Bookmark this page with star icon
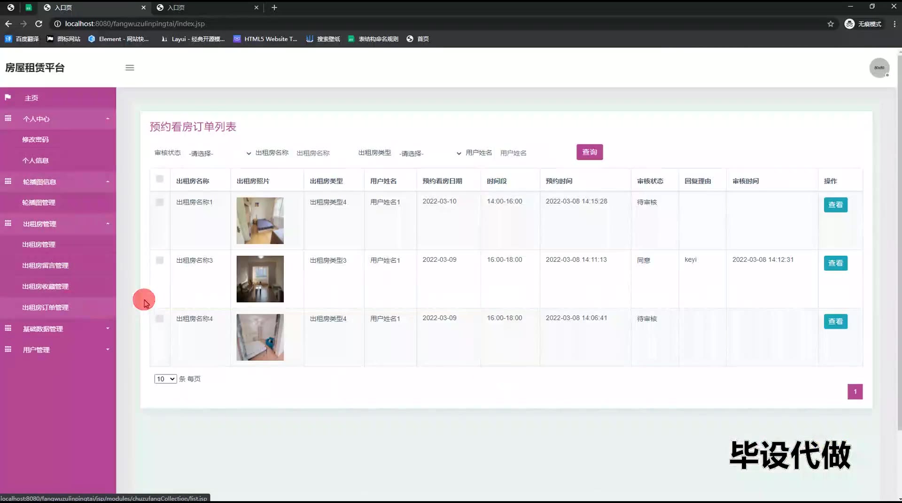This screenshot has width=902, height=503. pyautogui.click(x=831, y=24)
